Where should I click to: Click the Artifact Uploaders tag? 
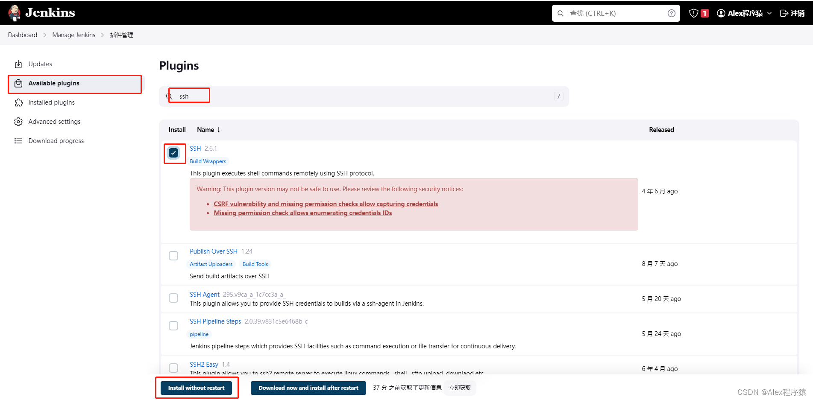[211, 264]
